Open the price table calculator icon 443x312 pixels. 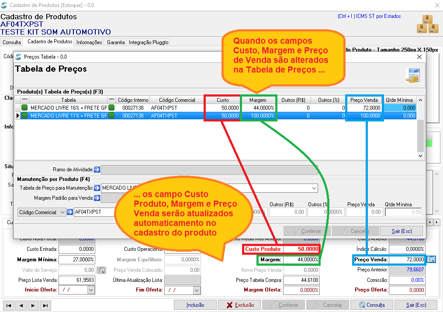click(x=413, y=76)
